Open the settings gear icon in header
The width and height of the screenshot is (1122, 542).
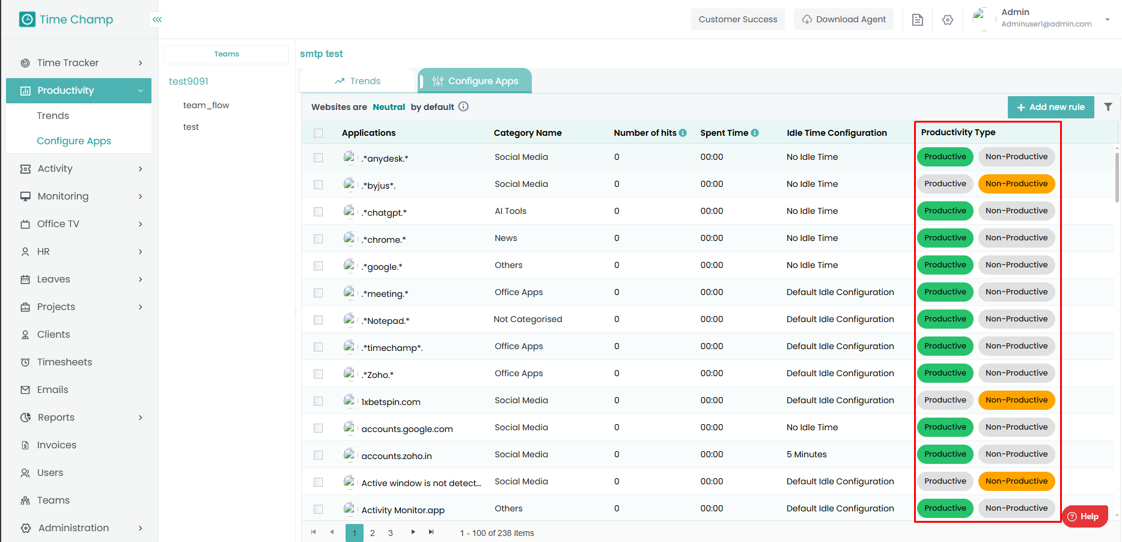947,20
